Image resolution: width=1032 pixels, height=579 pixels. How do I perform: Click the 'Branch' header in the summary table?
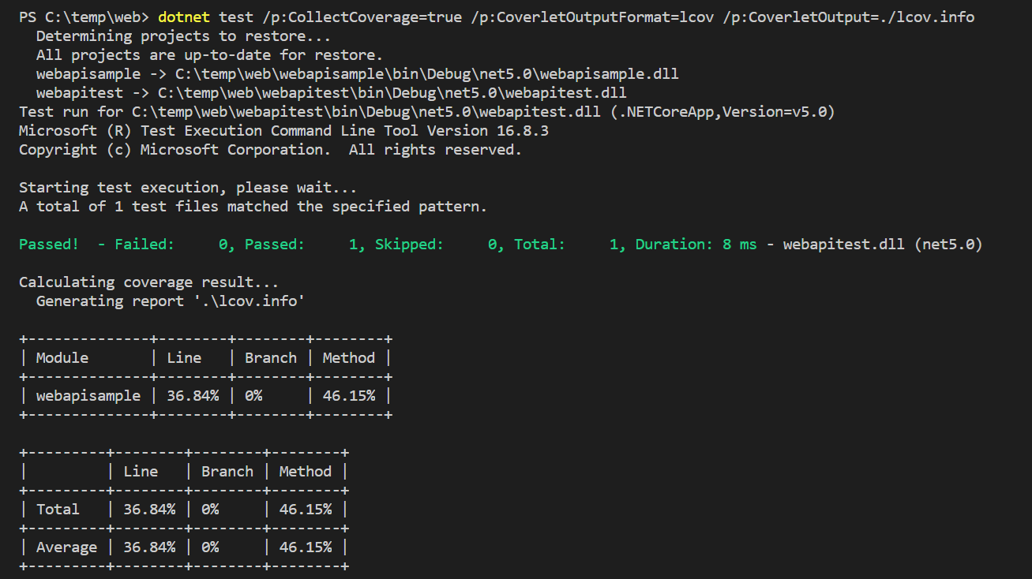coord(227,472)
